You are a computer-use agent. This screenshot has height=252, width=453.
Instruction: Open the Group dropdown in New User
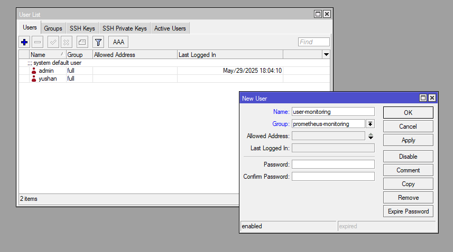[x=371, y=124]
